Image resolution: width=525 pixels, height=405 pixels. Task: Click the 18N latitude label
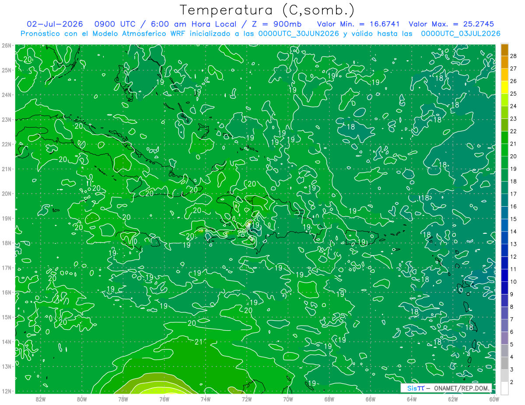pyautogui.click(x=6, y=243)
